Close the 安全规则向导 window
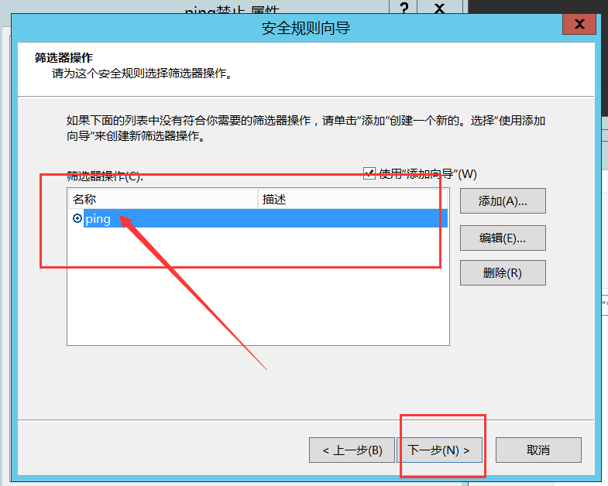608x486 pixels. pos(579,24)
